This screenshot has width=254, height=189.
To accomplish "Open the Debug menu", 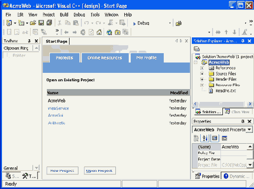I will (x=79, y=15).
